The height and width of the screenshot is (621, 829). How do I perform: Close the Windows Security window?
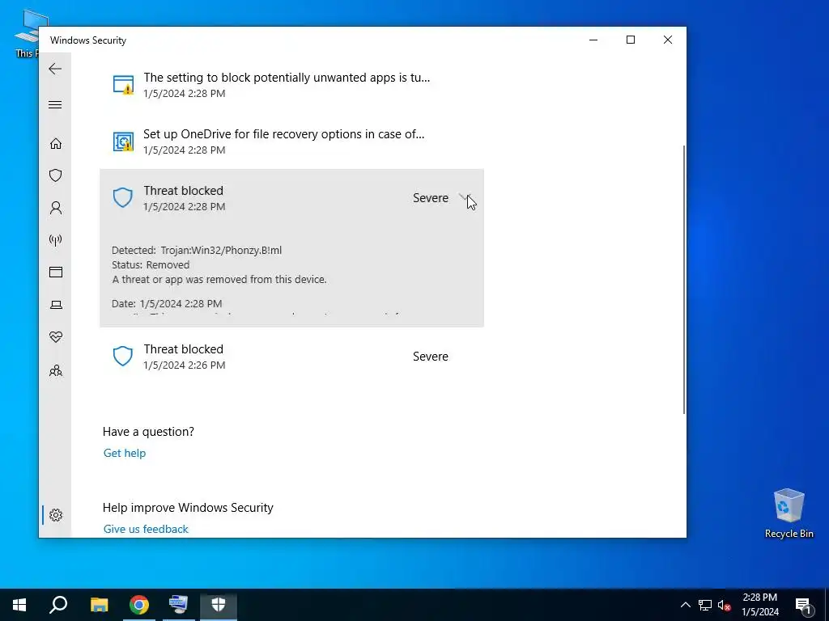[x=668, y=40]
